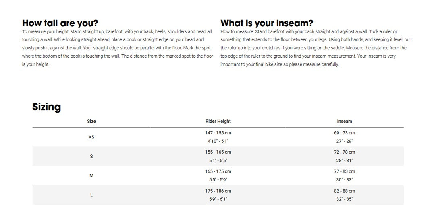Screen dimensions: 434x208
Task: Select the Size column header
Action: pos(91,121)
